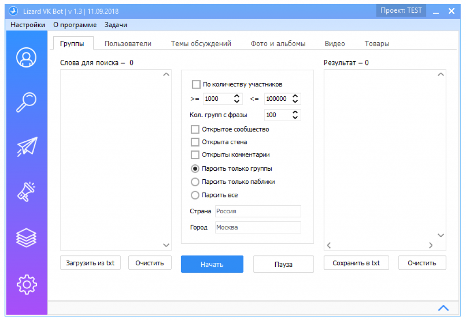Image resolution: width=466 pixels, height=320 pixels.
Task: Click the search words list down scroll arrow
Action: (x=166, y=245)
